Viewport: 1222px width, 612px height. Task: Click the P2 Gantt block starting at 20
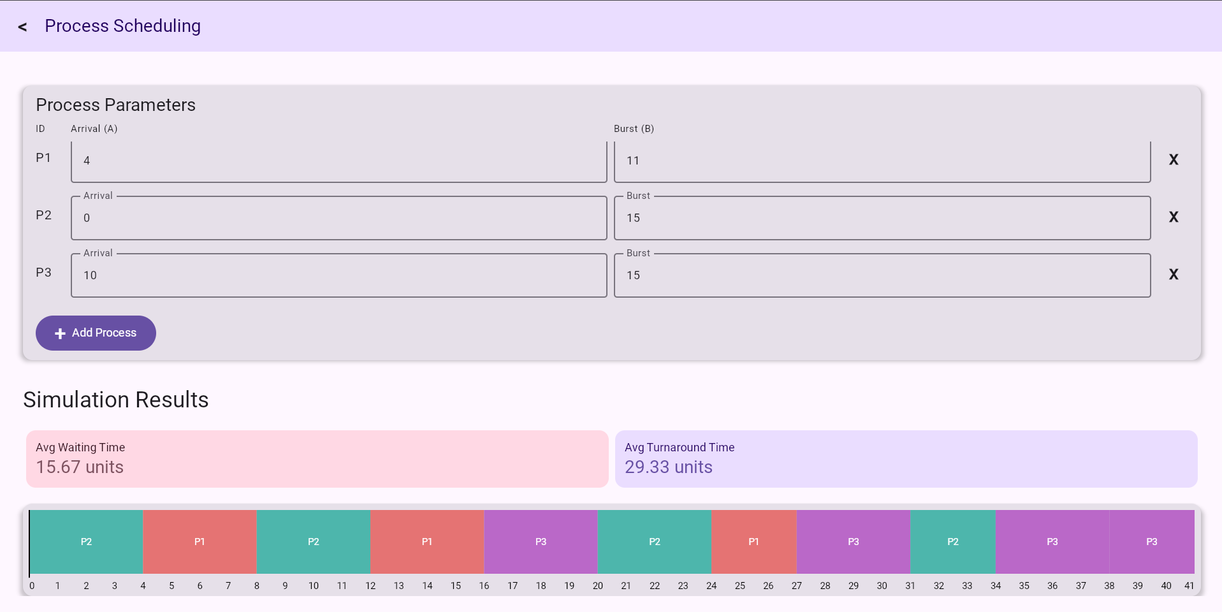click(655, 542)
